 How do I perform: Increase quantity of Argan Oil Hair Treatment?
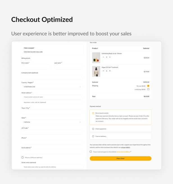coord(110,71)
